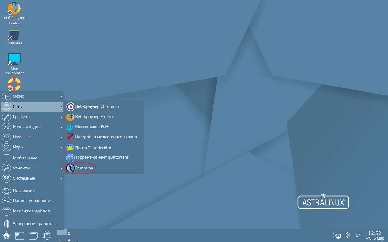388x242 pixels.
Task: Select the Сеть menu category
Action: (x=32, y=106)
